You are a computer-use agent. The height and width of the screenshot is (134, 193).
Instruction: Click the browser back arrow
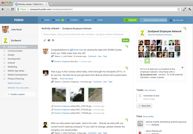click(x=3, y=9)
